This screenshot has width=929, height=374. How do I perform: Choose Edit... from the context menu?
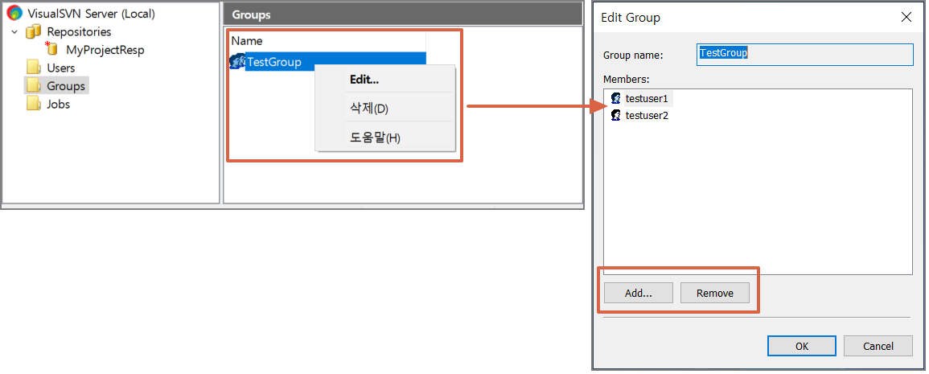pyautogui.click(x=384, y=80)
